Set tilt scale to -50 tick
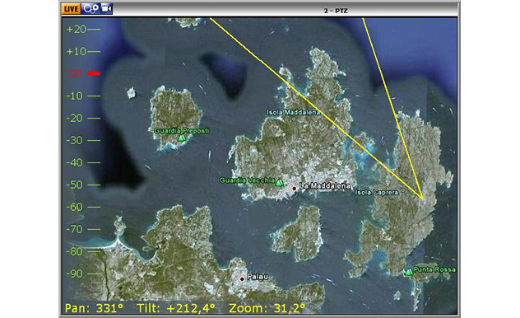The image size is (520, 318). pyautogui.click(x=83, y=185)
